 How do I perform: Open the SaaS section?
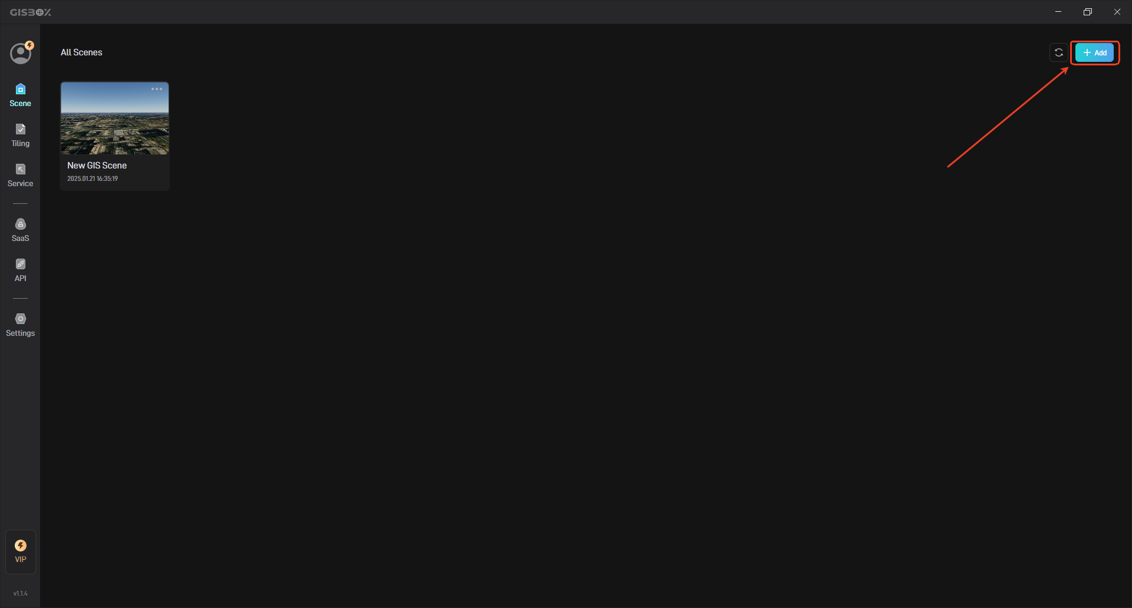click(20, 230)
